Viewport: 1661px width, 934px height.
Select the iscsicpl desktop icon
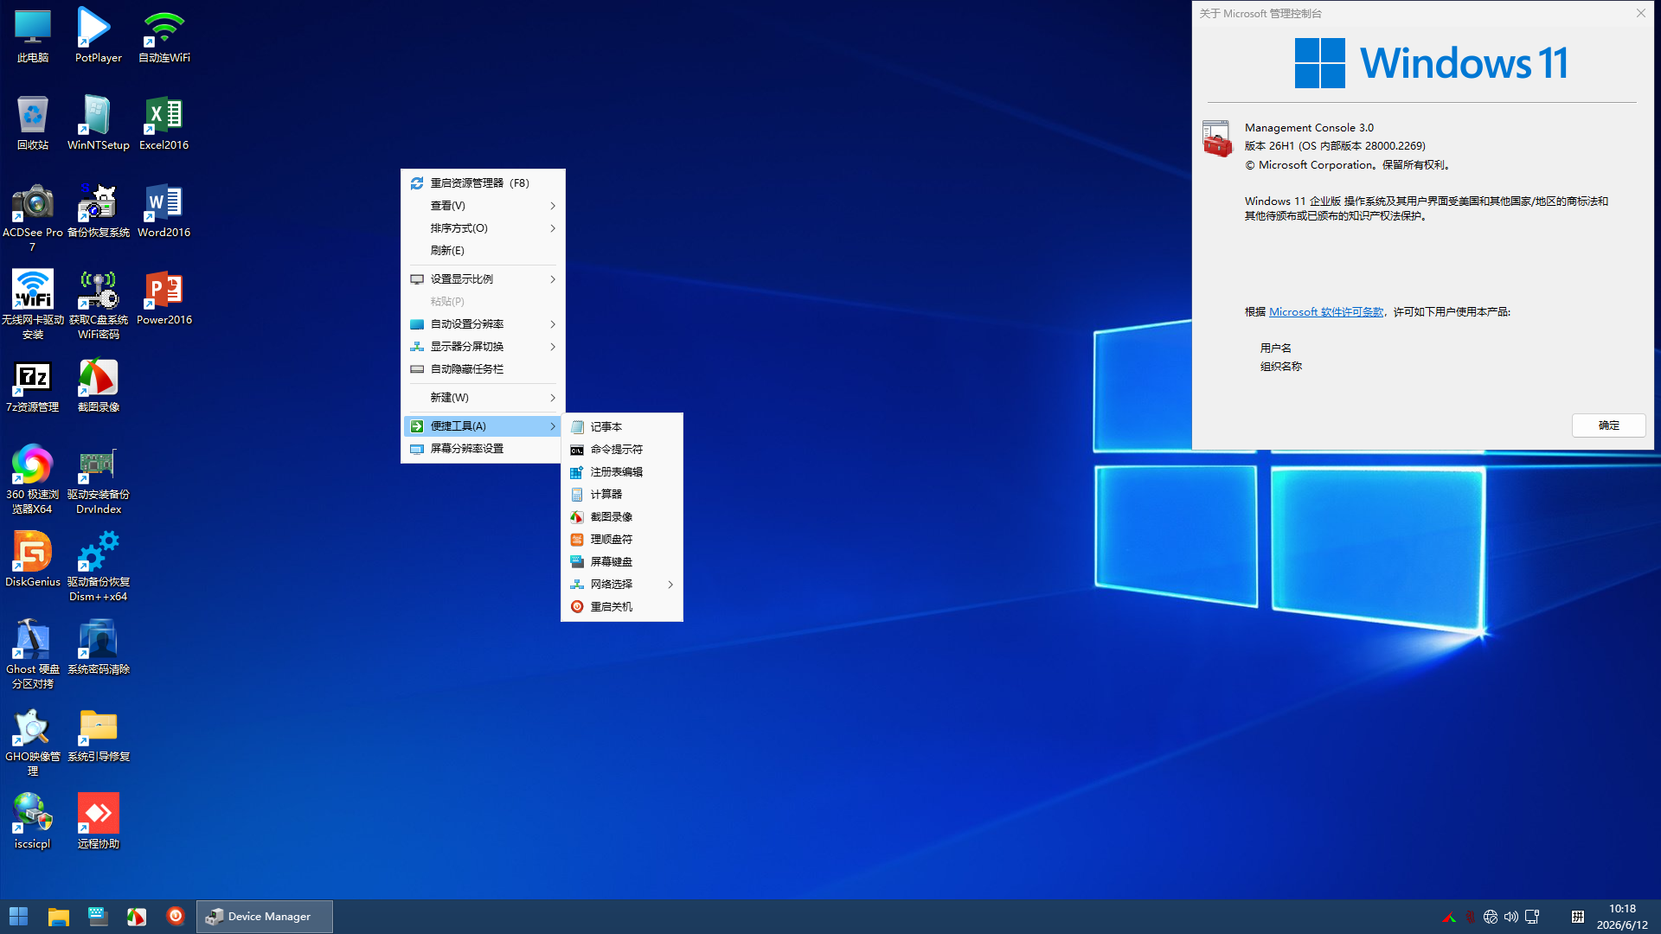tap(33, 822)
